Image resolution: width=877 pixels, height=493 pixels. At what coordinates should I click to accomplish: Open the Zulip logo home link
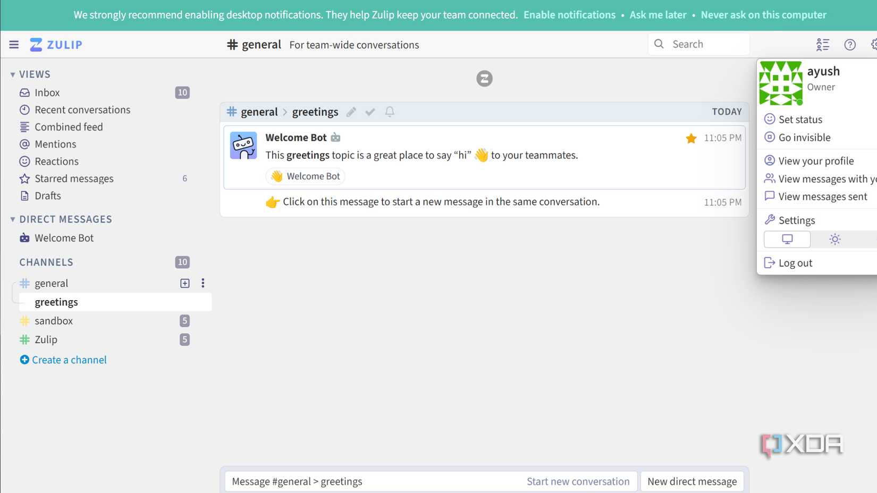click(x=56, y=45)
